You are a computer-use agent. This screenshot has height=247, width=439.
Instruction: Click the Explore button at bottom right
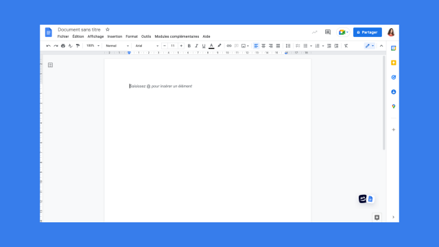(x=377, y=217)
